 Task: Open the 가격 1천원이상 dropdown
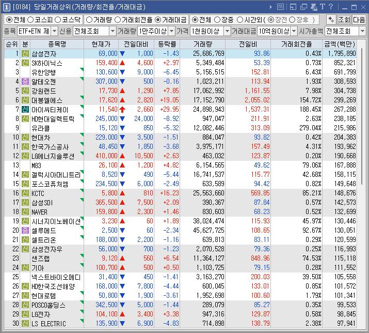227,31
